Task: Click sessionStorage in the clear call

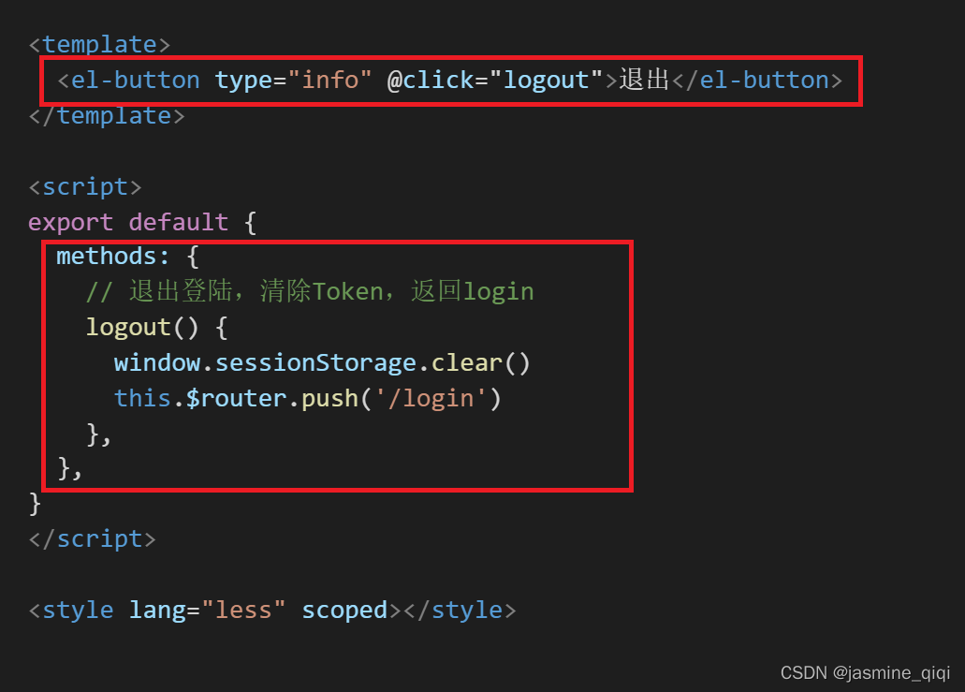Action: point(315,363)
